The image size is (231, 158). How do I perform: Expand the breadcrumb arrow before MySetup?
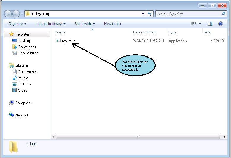(x=33, y=14)
